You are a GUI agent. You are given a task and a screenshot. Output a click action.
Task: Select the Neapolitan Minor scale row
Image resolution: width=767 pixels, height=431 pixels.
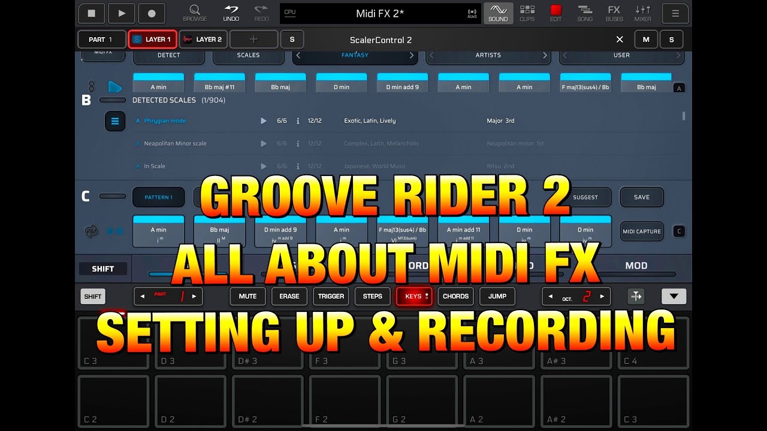click(x=407, y=144)
